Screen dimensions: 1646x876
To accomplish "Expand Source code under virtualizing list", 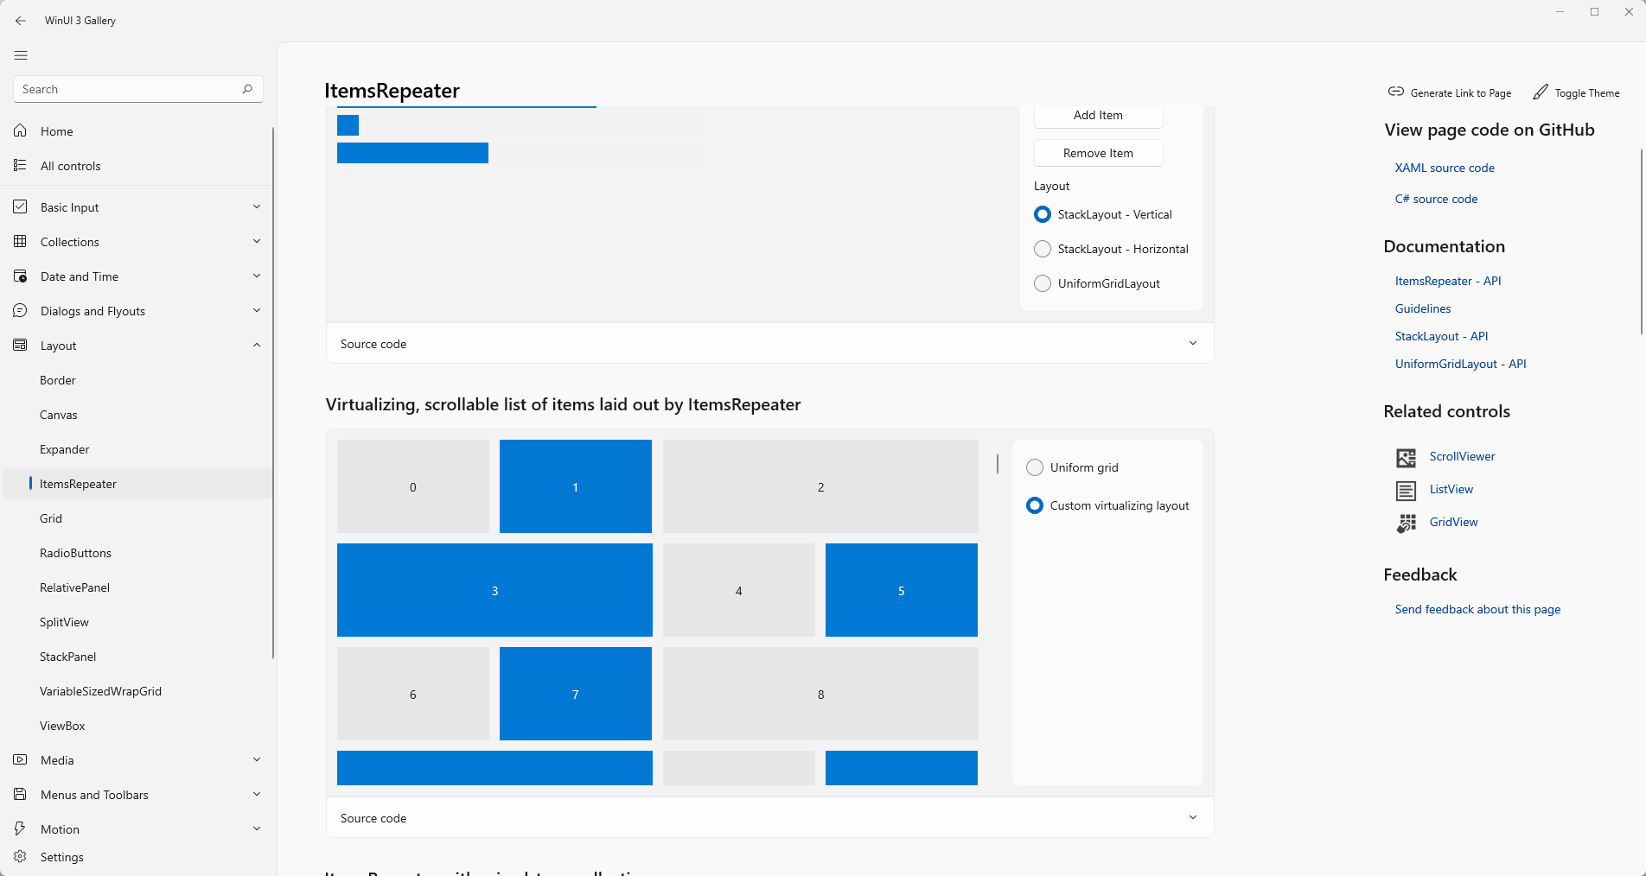I will 769,818.
